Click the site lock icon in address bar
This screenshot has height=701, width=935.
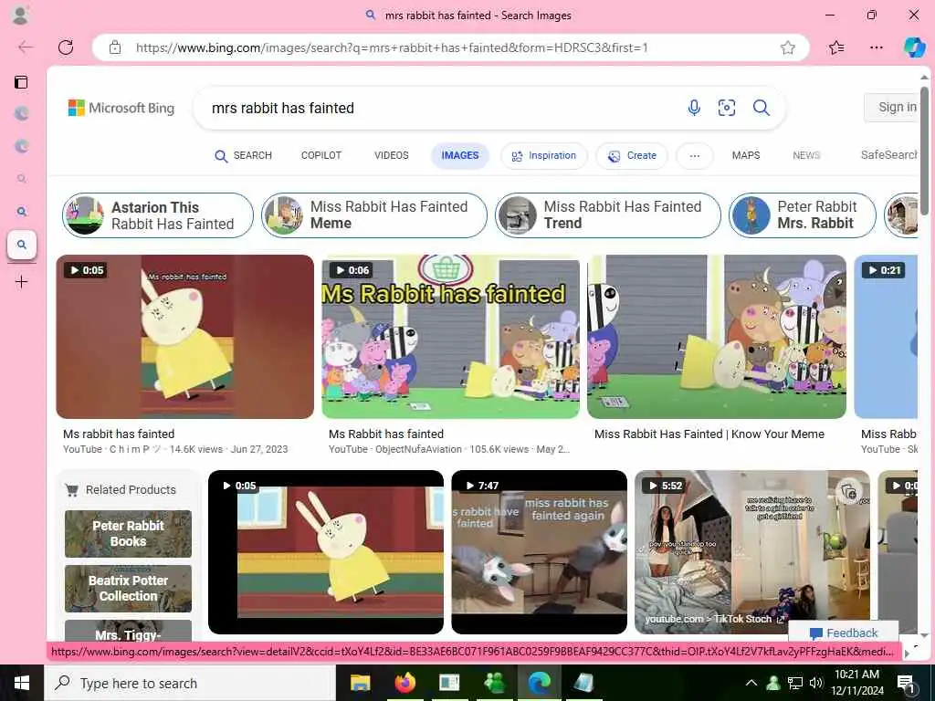click(115, 47)
